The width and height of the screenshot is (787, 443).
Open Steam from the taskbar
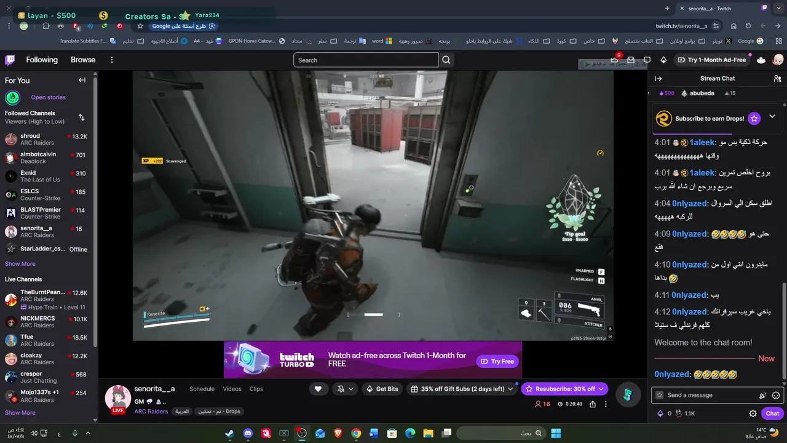click(229, 433)
